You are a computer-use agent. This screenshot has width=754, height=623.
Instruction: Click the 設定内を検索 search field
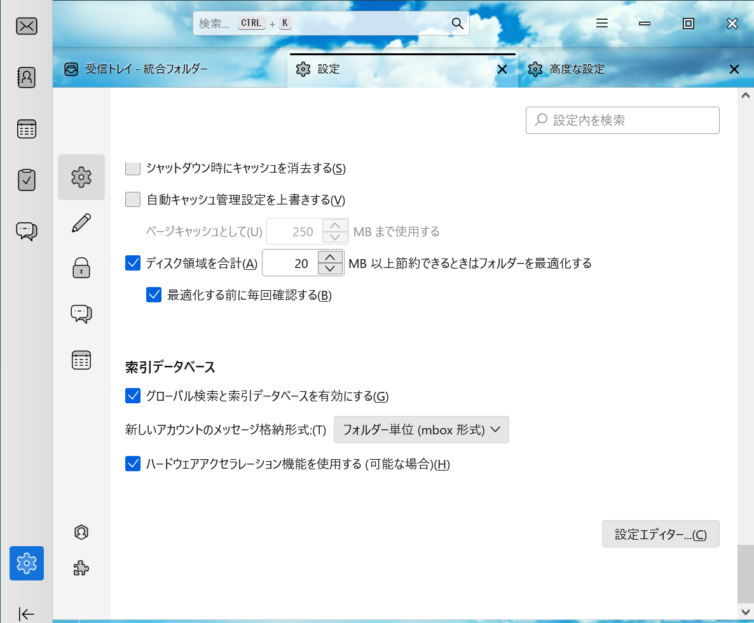pyautogui.click(x=622, y=120)
